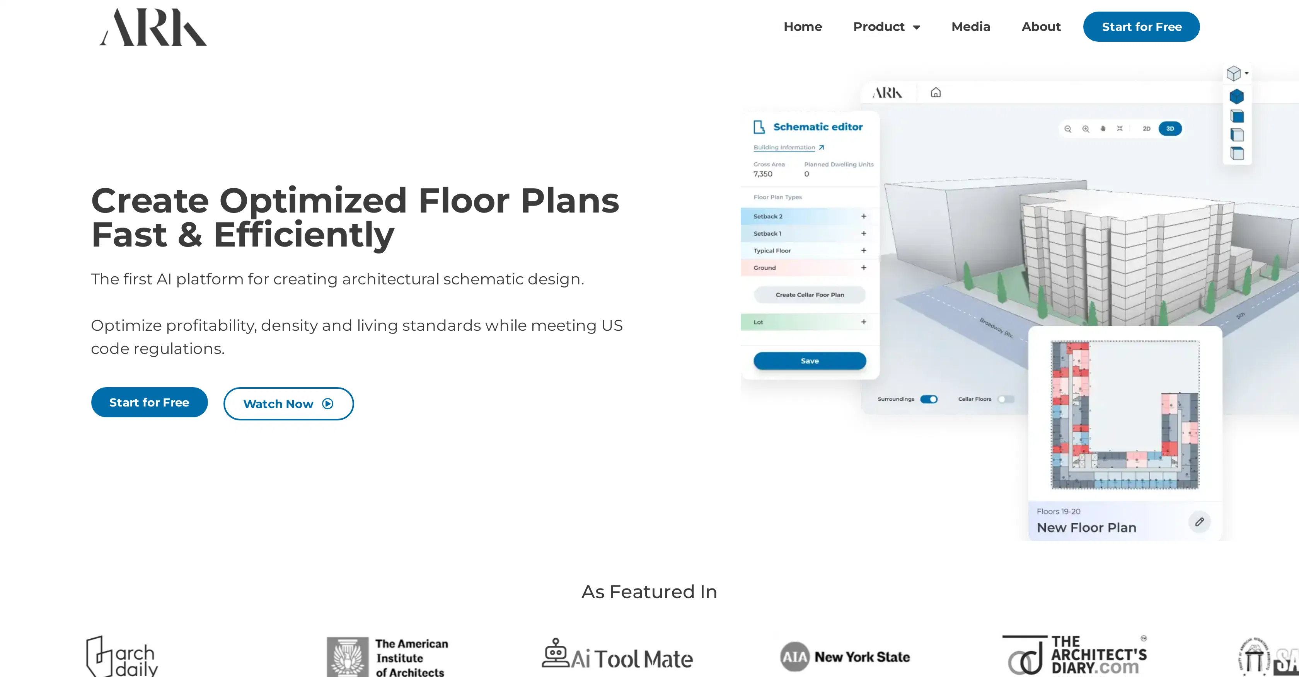
Task: Go to the About page
Action: tap(1040, 27)
